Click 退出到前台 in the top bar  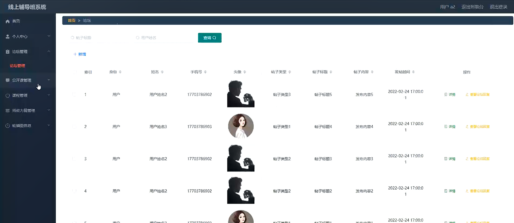pyautogui.click(x=472, y=7)
